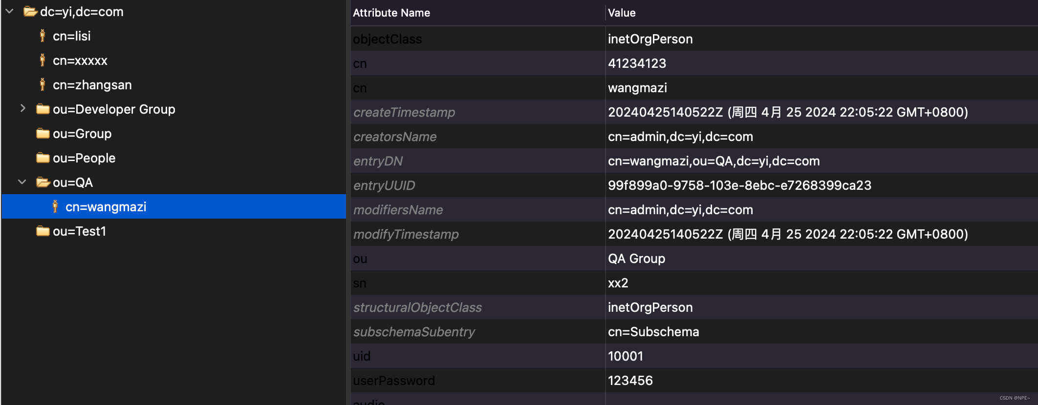Screen dimensions: 1038x405
Task: Select the ou=Test1 entry
Action: click(x=79, y=231)
